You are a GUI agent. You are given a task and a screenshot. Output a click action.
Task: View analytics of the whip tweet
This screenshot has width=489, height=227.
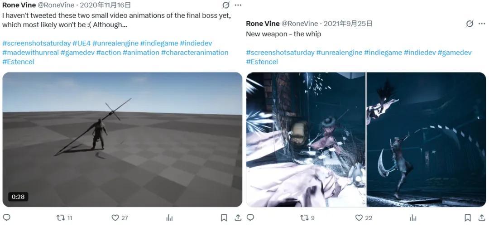[413, 218]
